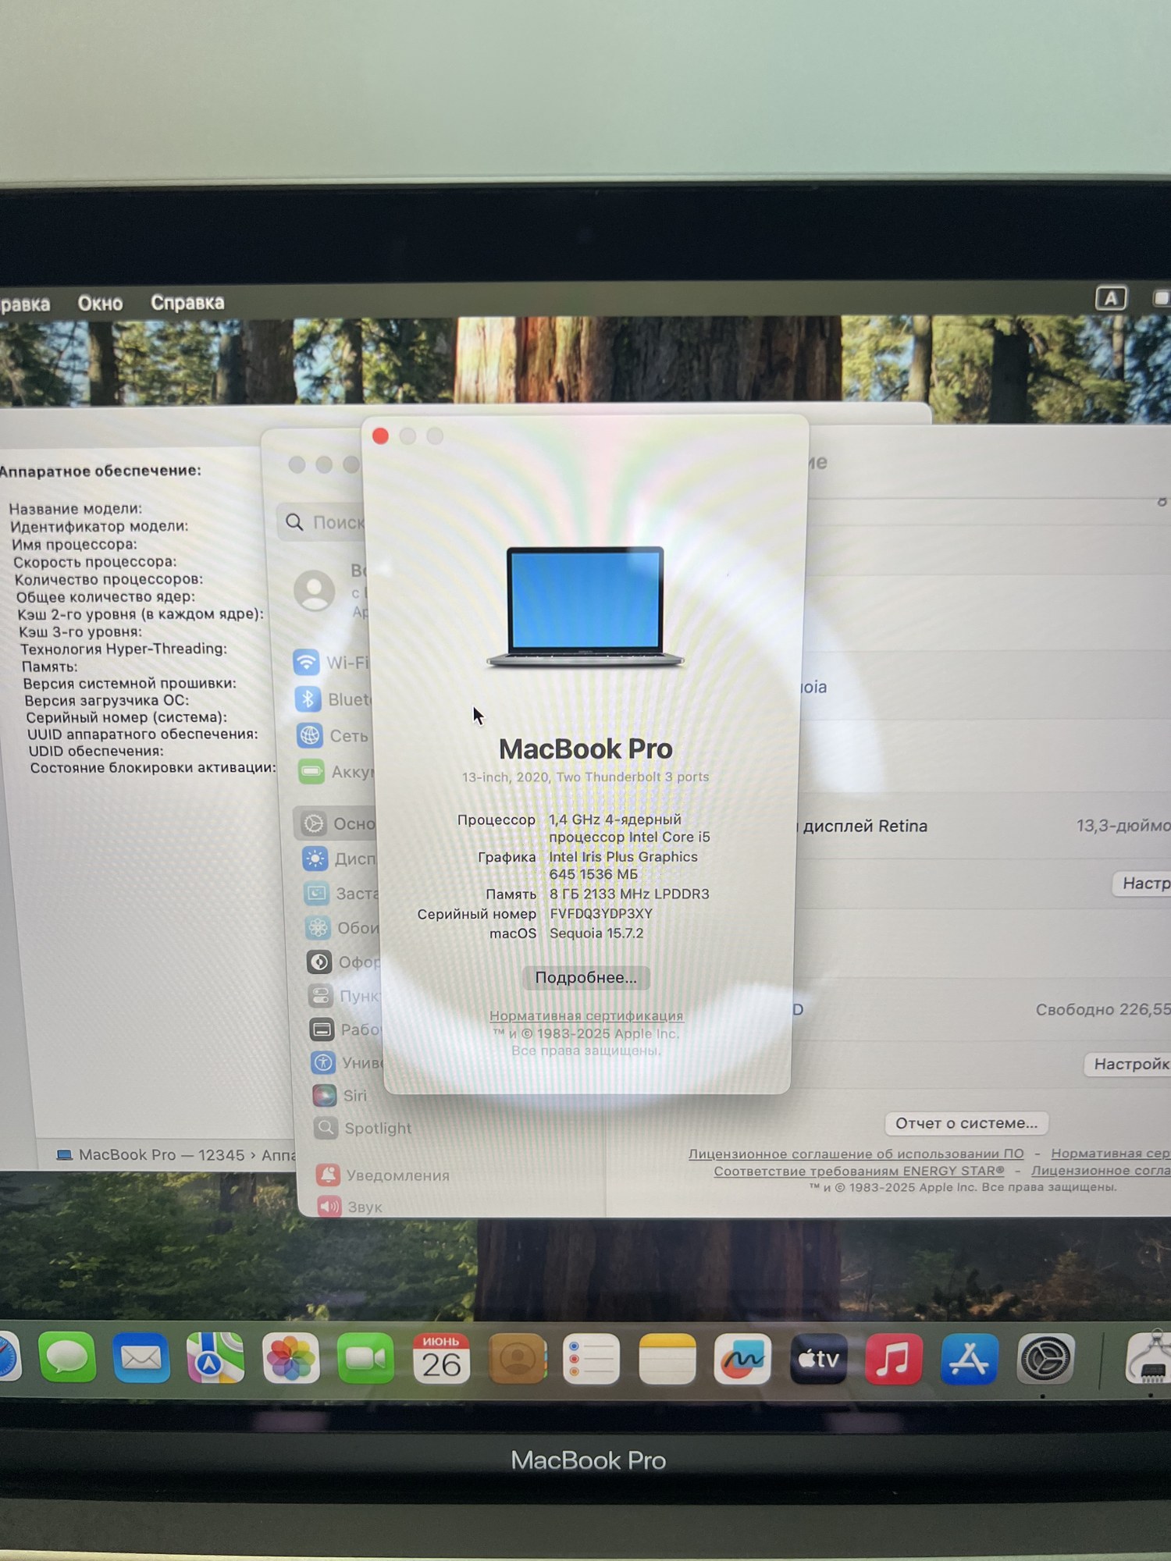The image size is (1171, 1561).
Task: Click '8 ГБ 2133 MHz LPDDR3' memory value
Action: 629,894
